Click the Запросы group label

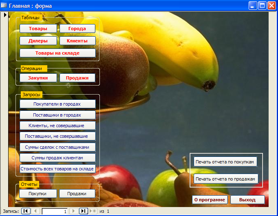pos(31,95)
